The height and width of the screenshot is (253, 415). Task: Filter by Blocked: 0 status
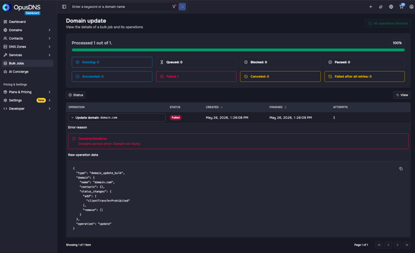tap(281, 62)
